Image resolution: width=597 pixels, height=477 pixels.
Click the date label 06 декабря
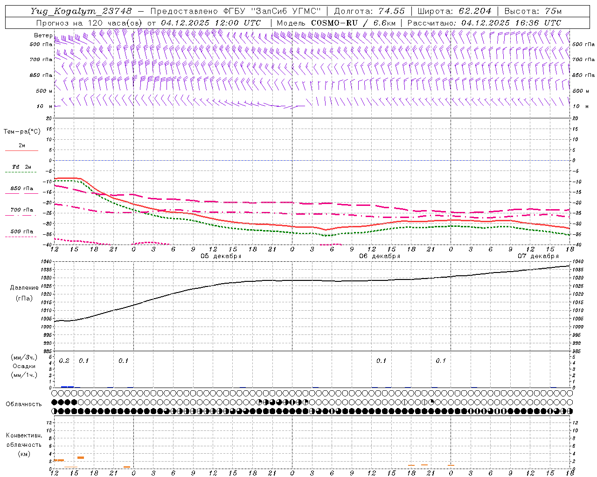pos(379,256)
